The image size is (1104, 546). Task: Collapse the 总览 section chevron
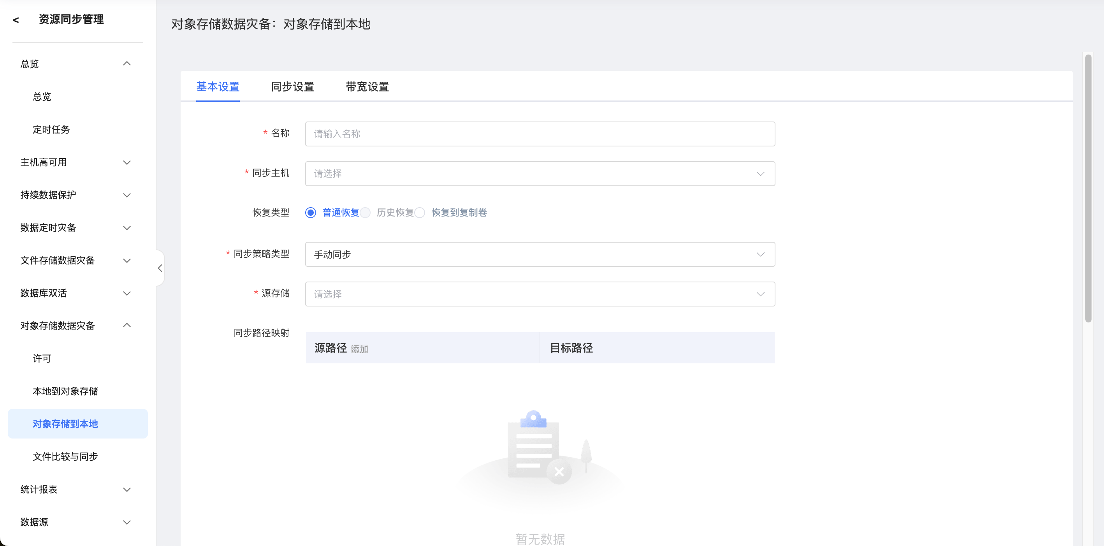pos(127,63)
